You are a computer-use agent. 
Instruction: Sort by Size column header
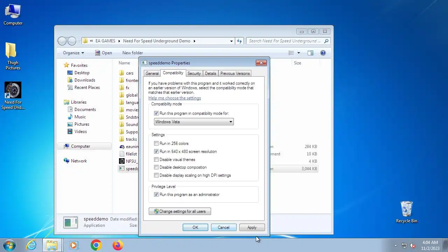tap(297, 63)
